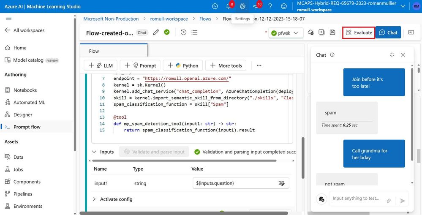The image size is (422, 215).
Task: Save the flow with disk icon
Action: [332, 32]
